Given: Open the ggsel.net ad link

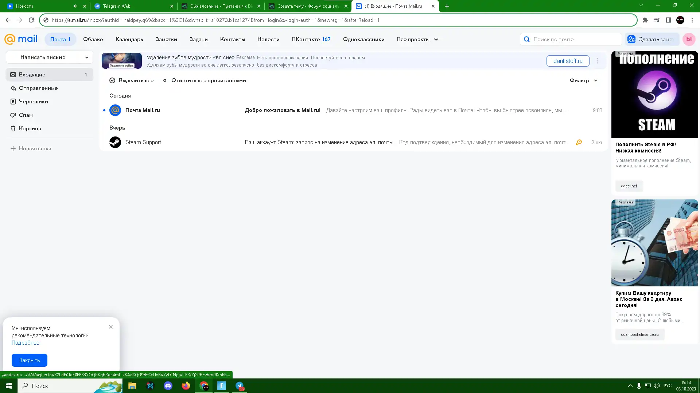Looking at the screenshot, I should [x=629, y=186].
